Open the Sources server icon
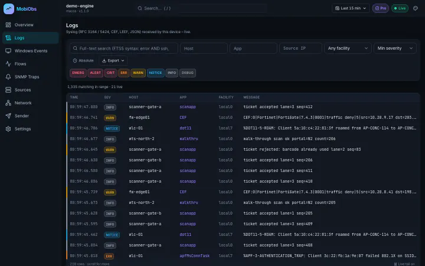 8,90
